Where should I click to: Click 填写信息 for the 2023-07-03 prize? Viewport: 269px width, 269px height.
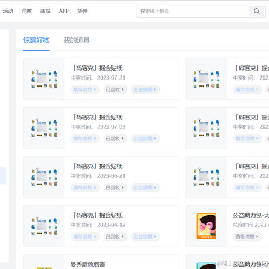click(85, 139)
